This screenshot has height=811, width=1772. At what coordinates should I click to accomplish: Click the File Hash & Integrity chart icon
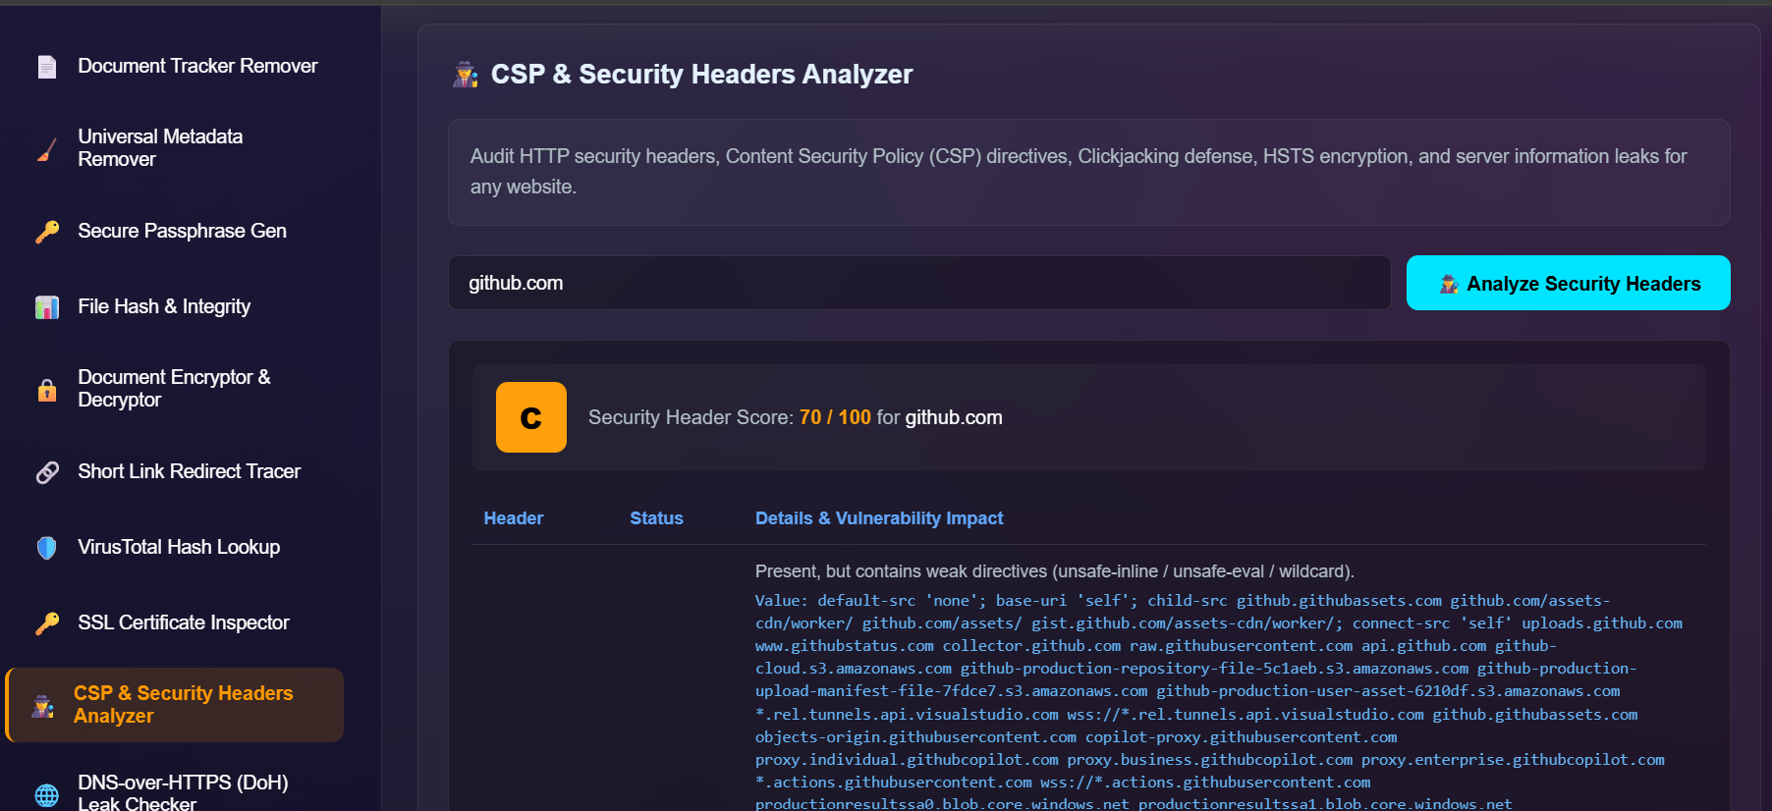pos(47,307)
